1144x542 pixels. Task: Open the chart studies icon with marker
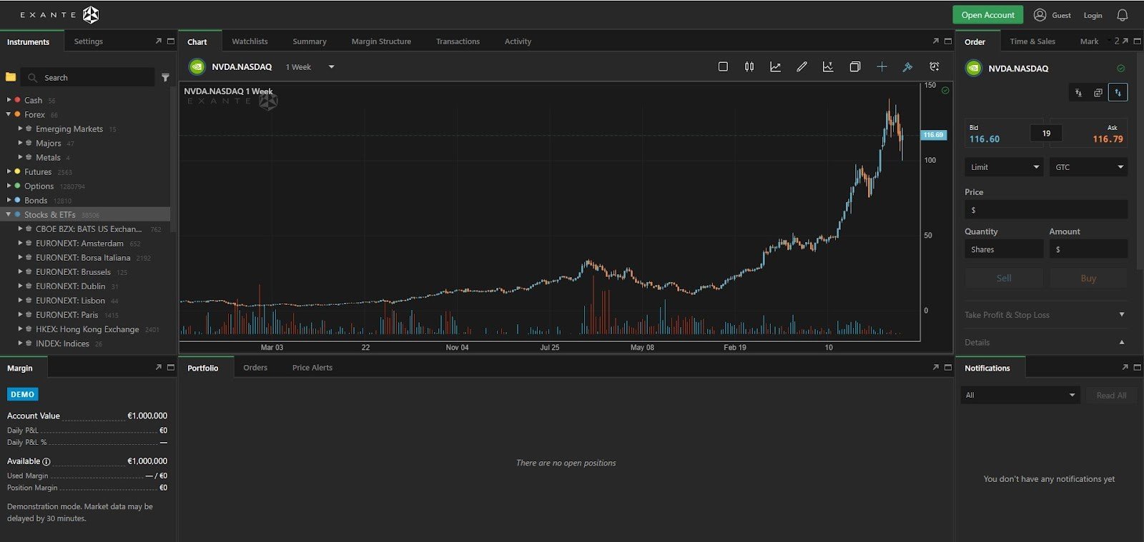[x=828, y=66]
